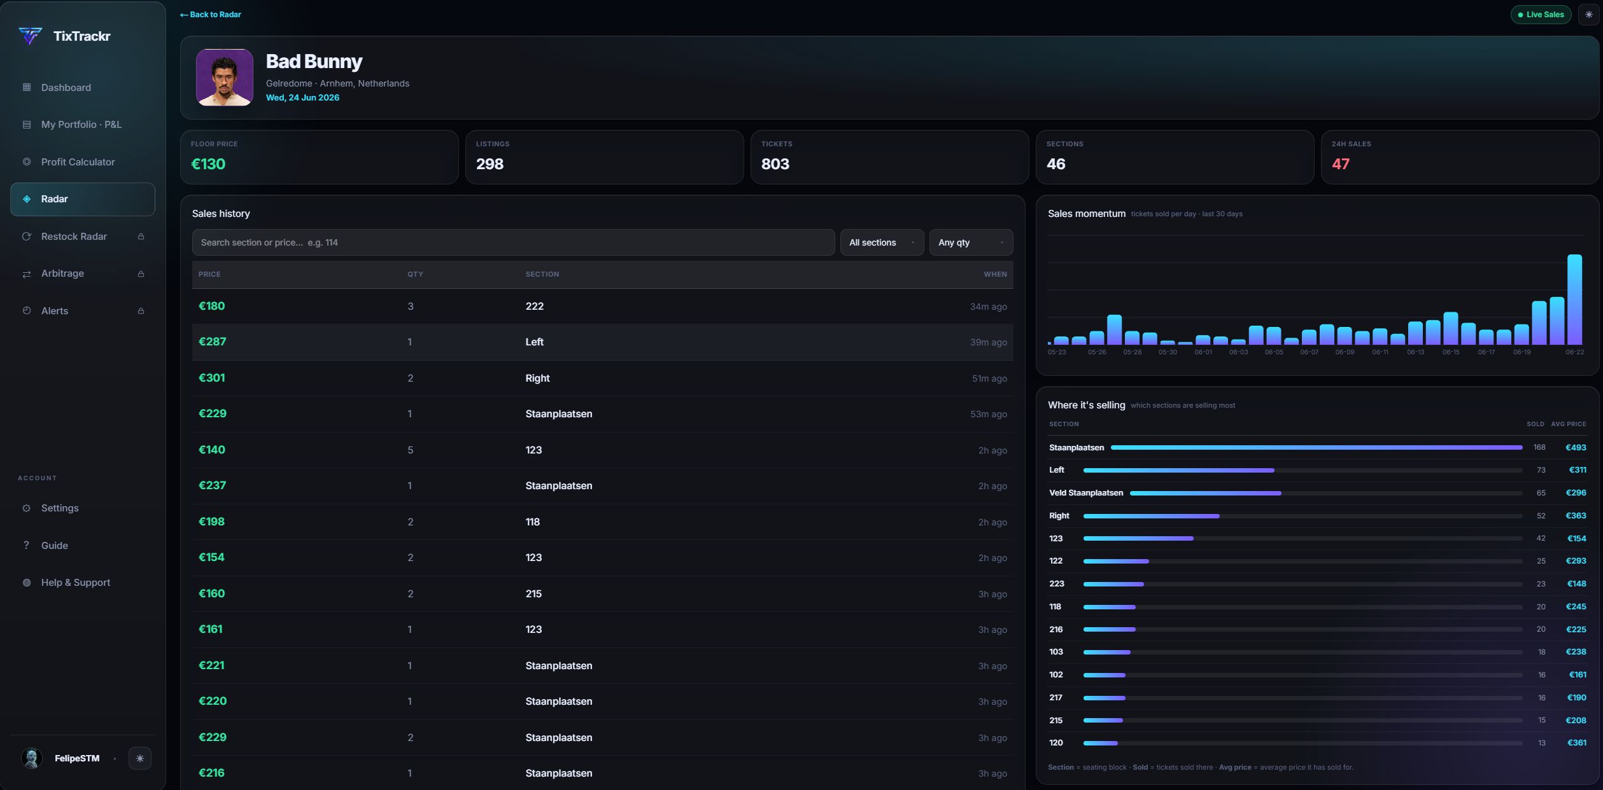Click the Left section sold progress bar
Image resolution: width=1603 pixels, height=790 pixels.
pyautogui.click(x=1303, y=471)
